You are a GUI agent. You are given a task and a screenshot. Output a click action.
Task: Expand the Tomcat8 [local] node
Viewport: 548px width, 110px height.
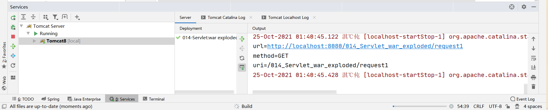34,41
